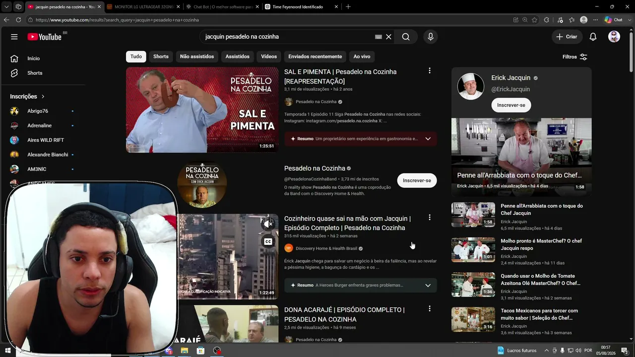Select the Tudo filter chip
The image size is (635, 357).
(x=136, y=57)
